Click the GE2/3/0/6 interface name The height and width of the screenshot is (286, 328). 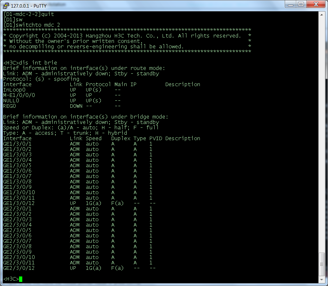click(17, 236)
